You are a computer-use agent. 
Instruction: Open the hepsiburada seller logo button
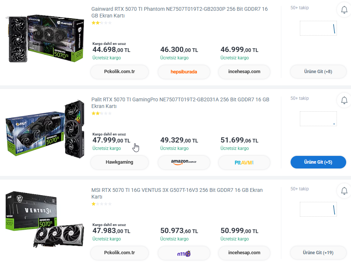pos(184,72)
